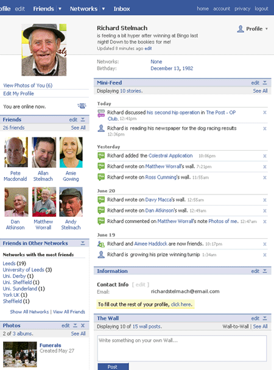Collapse the Information section
Image resolution: width=274 pixels, height=370 pixels.
[x=265, y=271]
